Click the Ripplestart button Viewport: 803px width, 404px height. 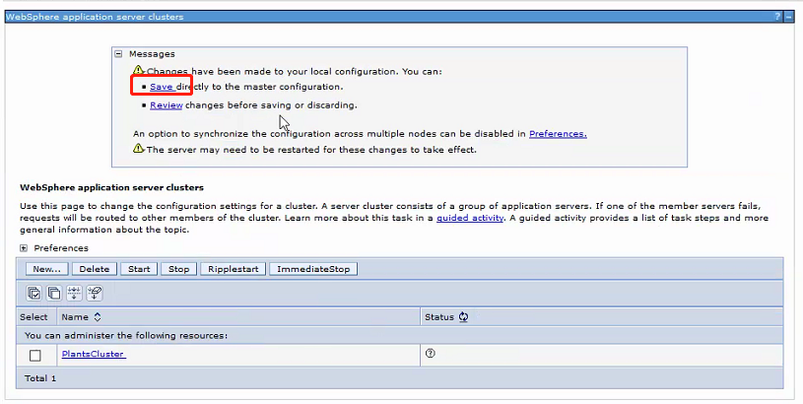(233, 269)
